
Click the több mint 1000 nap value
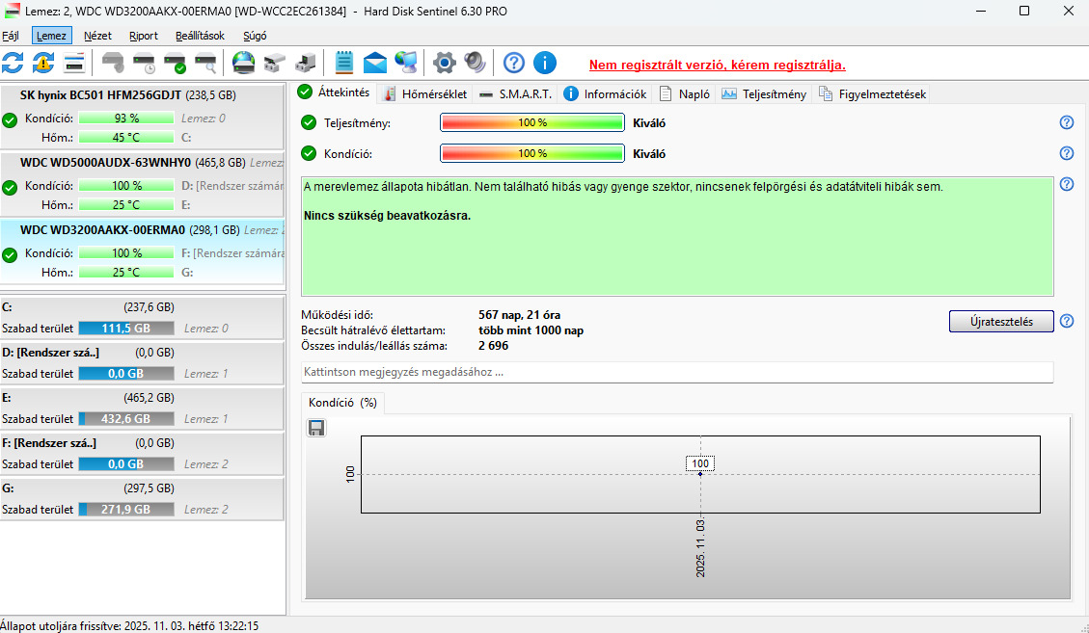tap(531, 330)
